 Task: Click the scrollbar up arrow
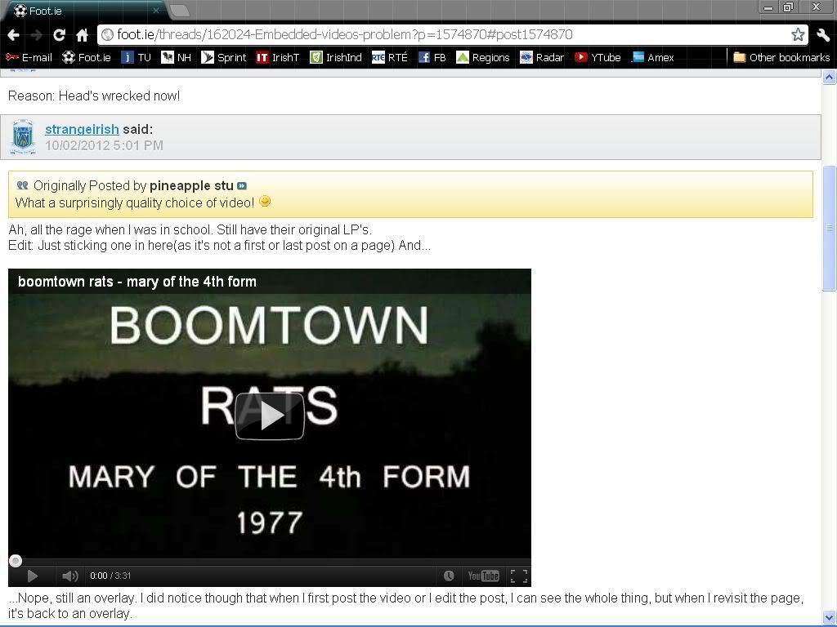pos(829,78)
